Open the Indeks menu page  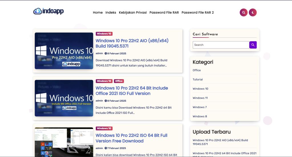111,12
